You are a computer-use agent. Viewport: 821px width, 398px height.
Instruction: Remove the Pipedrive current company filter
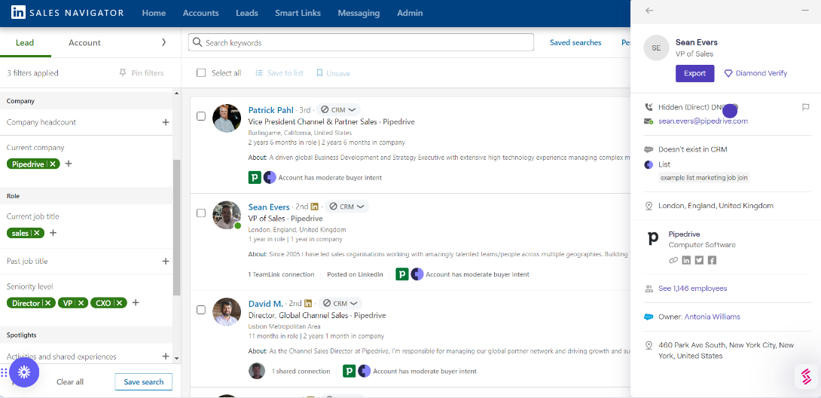(53, 164)
